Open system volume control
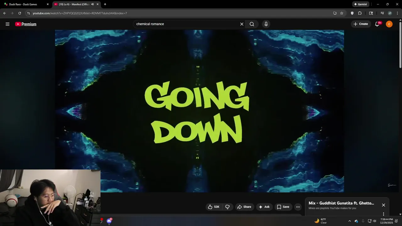The width and height of the screenshot is (402, 226). click(x=374, y=221)
